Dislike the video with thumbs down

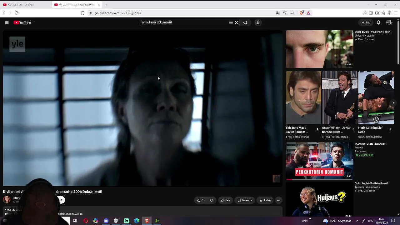(211, 200)
